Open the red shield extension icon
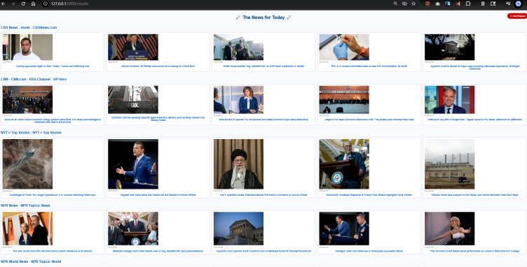 point(427,3)
